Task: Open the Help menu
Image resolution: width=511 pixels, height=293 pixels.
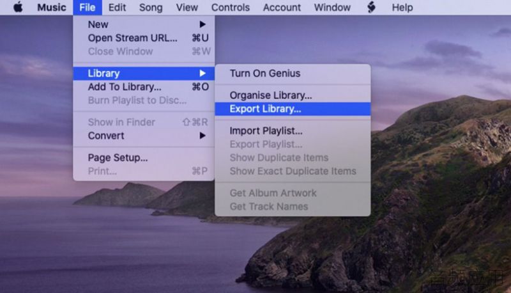Action: coord(402,7)
